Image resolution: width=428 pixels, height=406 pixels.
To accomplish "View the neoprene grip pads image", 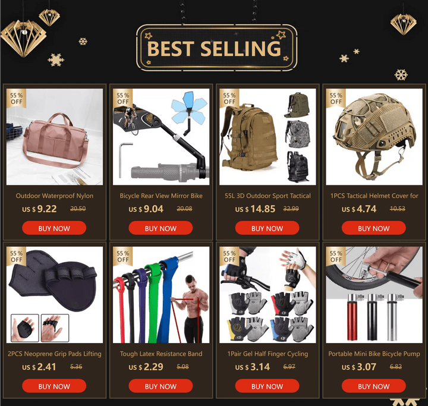I will point(55,295).
